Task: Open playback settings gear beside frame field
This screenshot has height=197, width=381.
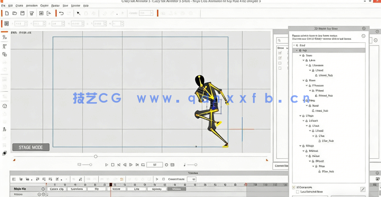Action: pos(166,165)
